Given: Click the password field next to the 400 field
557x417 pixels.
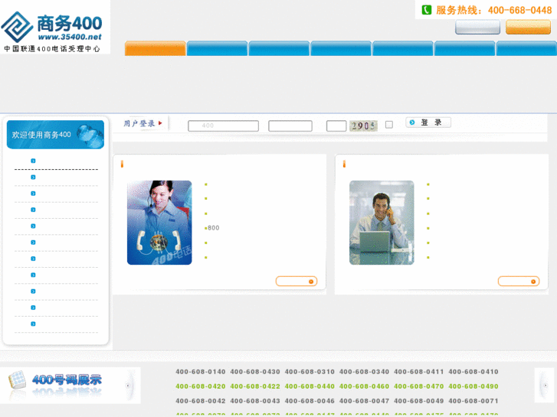Looking at the screenshot, I should (290, 125).
